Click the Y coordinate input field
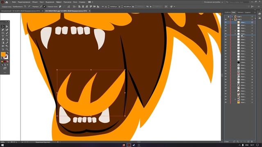 pos(127,7)
